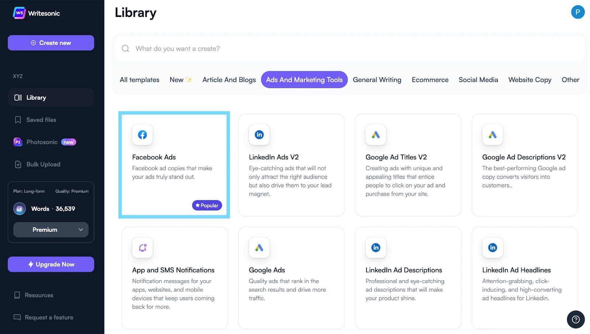
Task: Click the Writesonic logo icon
Action: [x=19, y=13]
